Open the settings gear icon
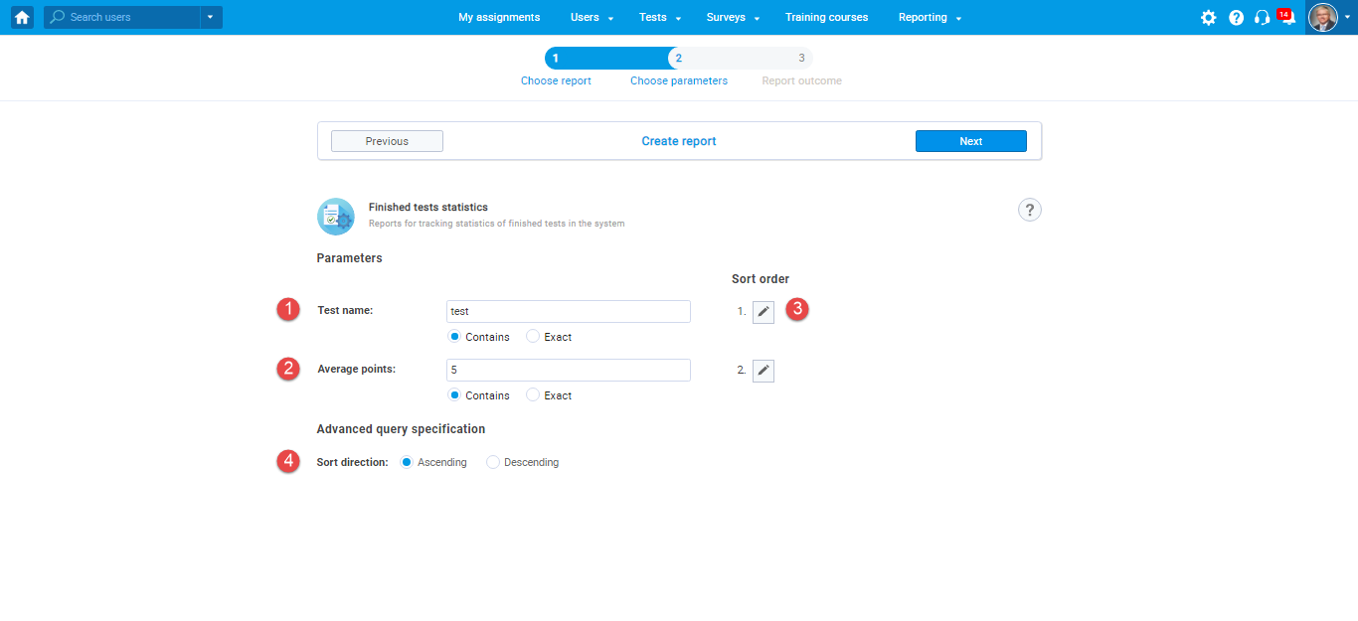The height and width of the screenshot is (621, 1358). coord(1208,18)
